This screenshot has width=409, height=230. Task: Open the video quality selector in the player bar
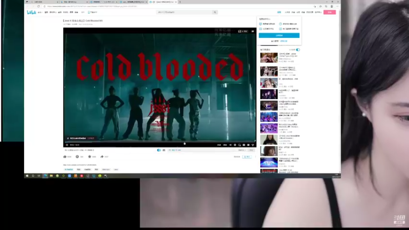219,145
